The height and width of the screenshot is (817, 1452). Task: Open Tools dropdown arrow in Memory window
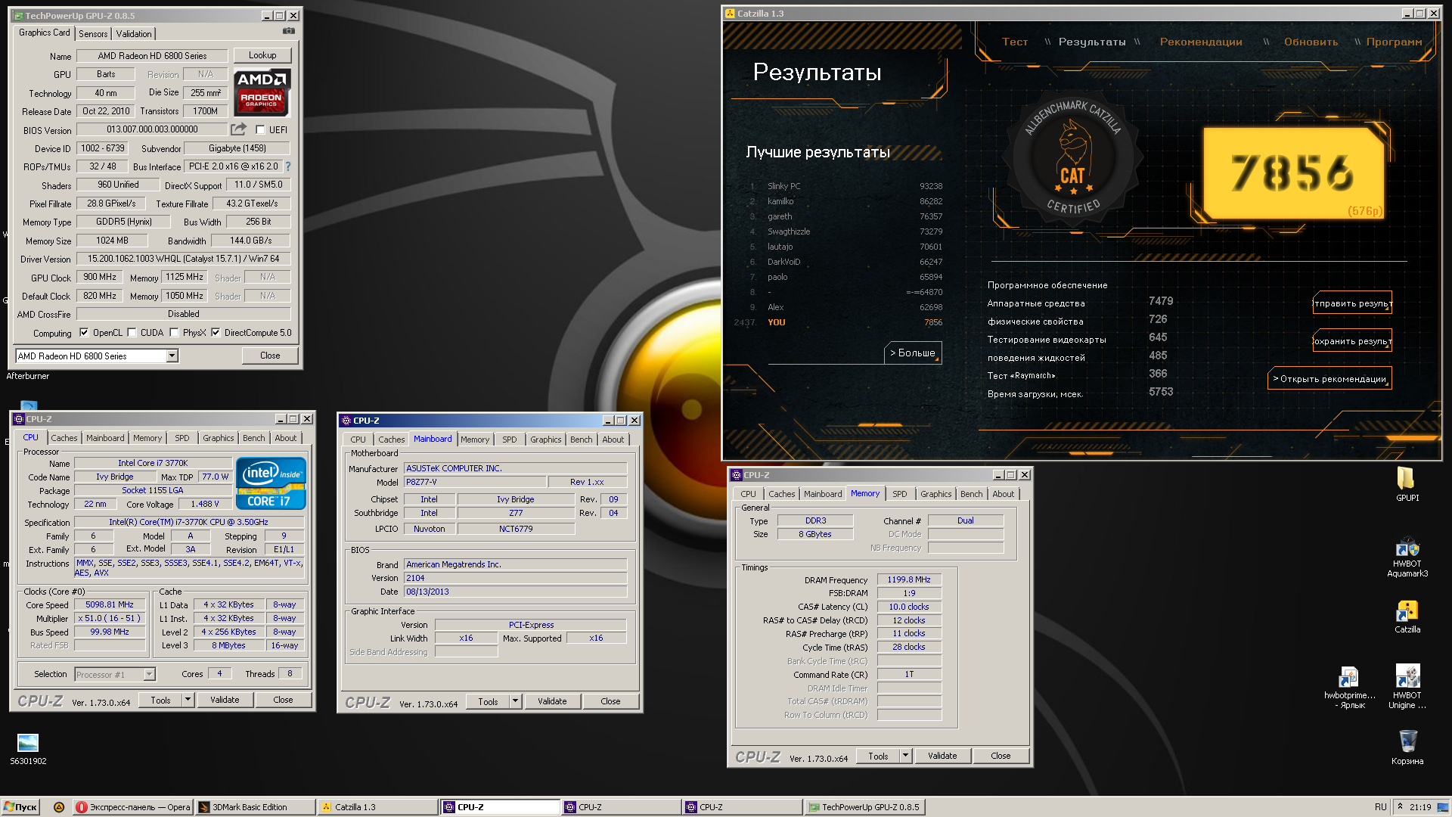[906, 756]
